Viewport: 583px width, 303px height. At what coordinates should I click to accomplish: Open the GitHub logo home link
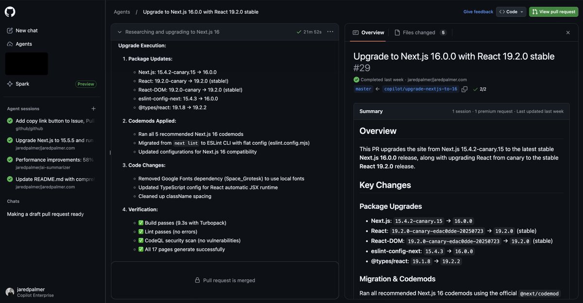[x=10, y=12]
